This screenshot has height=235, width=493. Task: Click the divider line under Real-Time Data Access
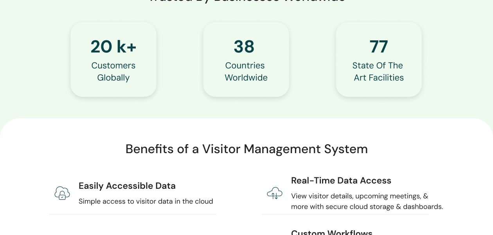pyautogui.click(x=345, y=214)
